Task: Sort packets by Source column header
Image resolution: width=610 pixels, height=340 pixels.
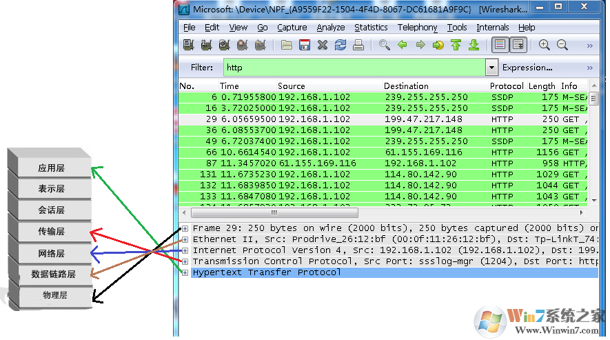Action: [x=329, y=86]
